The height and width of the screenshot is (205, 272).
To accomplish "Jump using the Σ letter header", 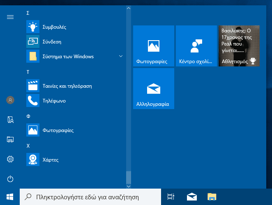I will tap(28, 13).
